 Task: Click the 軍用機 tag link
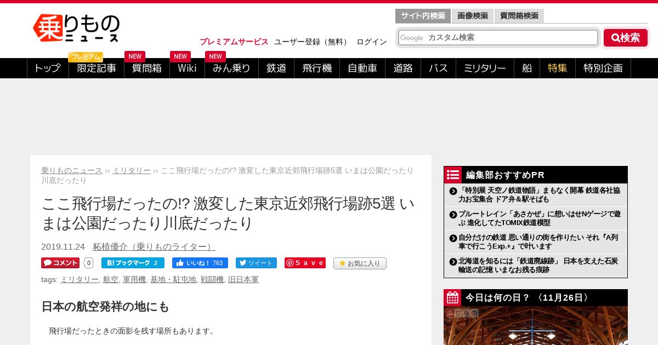134,279
